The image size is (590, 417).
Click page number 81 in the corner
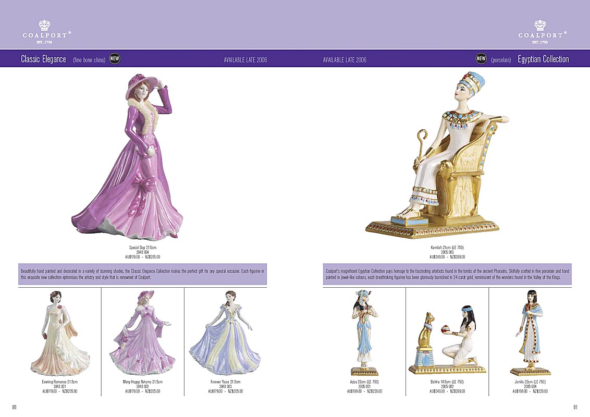(575, 407)
